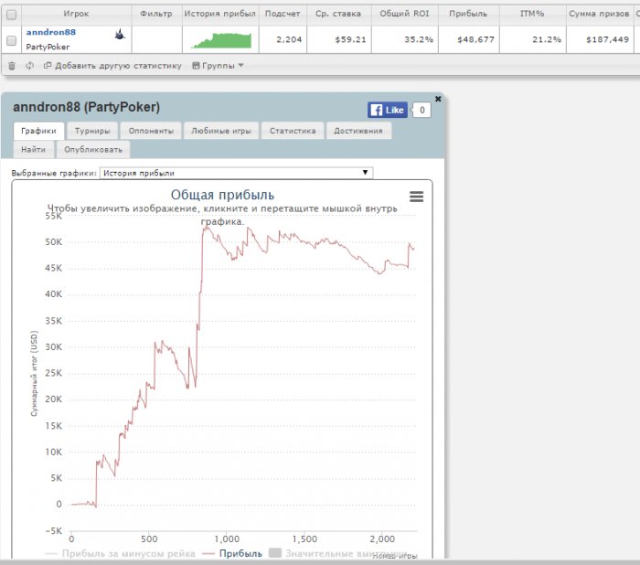Click the refresh arrows icon

(29, 65)
